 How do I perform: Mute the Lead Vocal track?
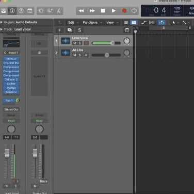point(75,43)
